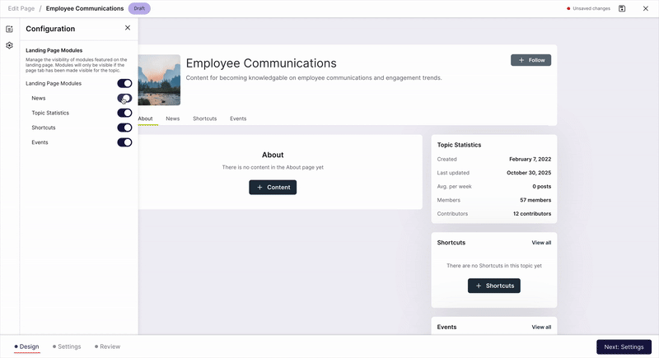Switch to the News tab
Screen dimensions: 659x358
click(x=173, y=119)
